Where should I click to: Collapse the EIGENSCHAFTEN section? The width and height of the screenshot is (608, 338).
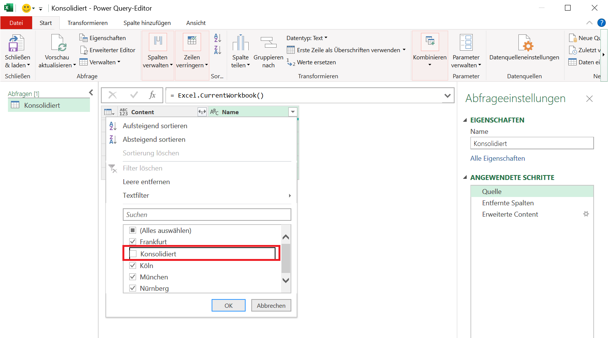pyautogui.click(x=465, y=120)
